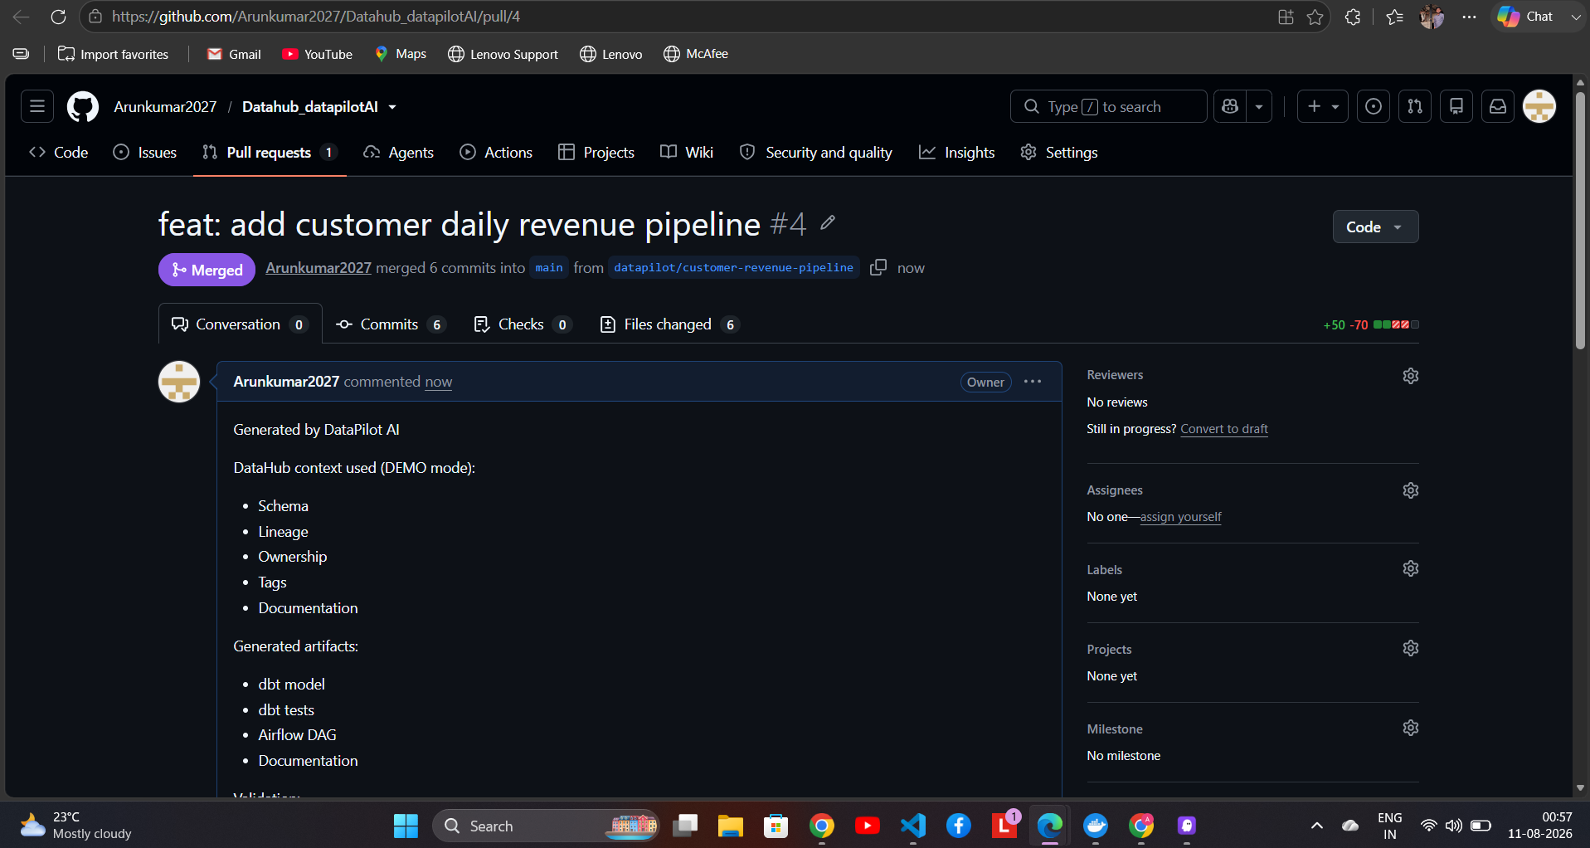Click the Datahub_datapilotAI repository name link
Image resolution: width=1590 pixels, height=848 pixels.
[x=310, y=107]
